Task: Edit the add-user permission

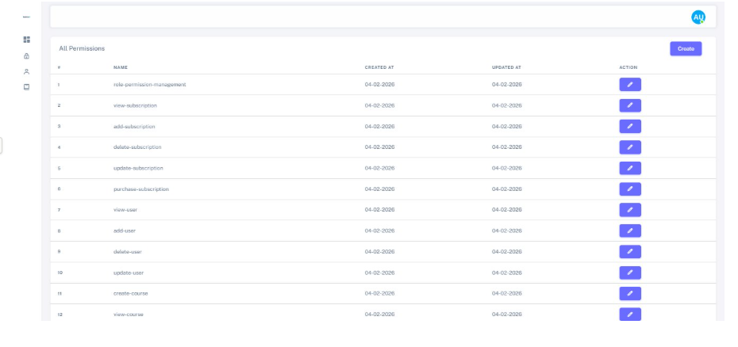Action: pyautogui.click(x=630, y=231)
